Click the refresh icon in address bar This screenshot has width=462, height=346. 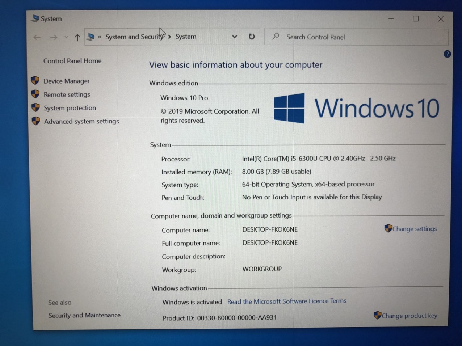pos(252,37)
